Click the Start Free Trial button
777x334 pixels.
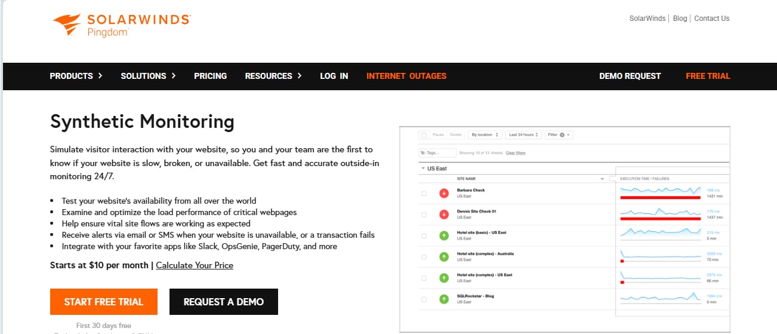pyautogui.click(x=104, y=302)
